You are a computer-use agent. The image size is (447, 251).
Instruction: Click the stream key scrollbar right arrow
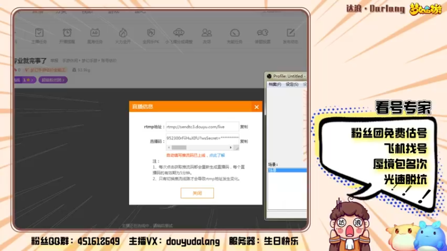point(231,147)
